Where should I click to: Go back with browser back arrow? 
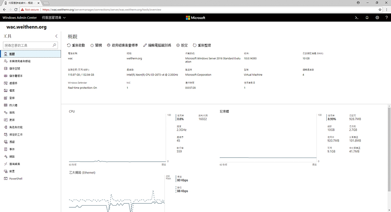point(4,9)
